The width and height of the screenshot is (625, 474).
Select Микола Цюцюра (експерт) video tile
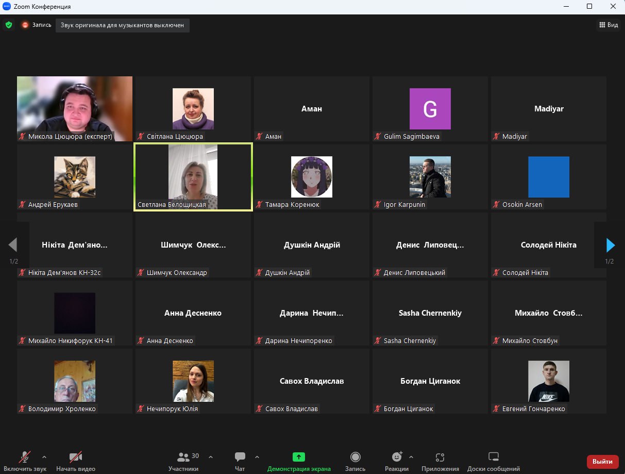75,109
